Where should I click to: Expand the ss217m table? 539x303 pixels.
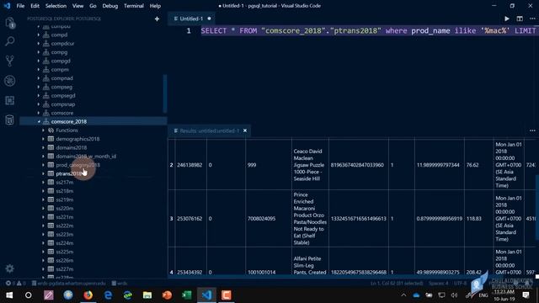point(43,182)
